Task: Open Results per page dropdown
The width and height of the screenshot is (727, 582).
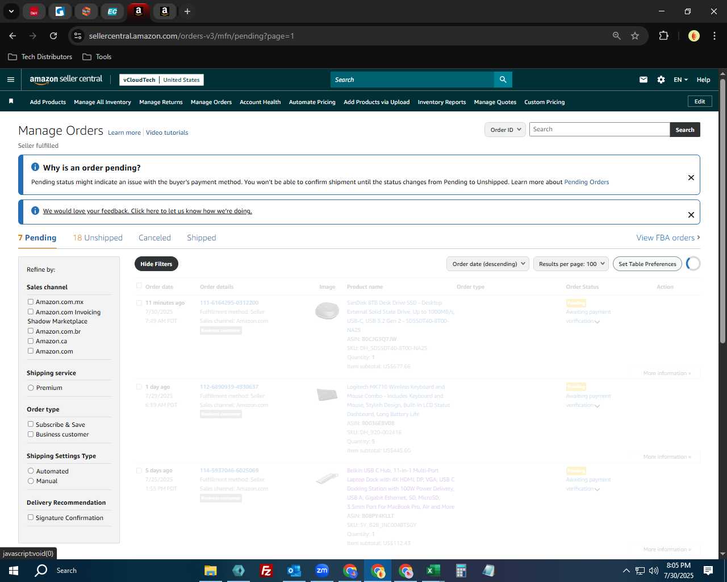Action: [x=571, y=264]
